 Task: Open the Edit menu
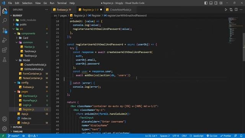point(17,3)
